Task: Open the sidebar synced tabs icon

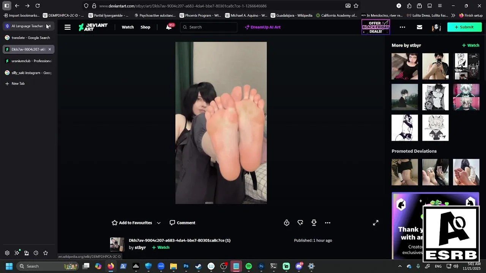Action: [26, 253]
